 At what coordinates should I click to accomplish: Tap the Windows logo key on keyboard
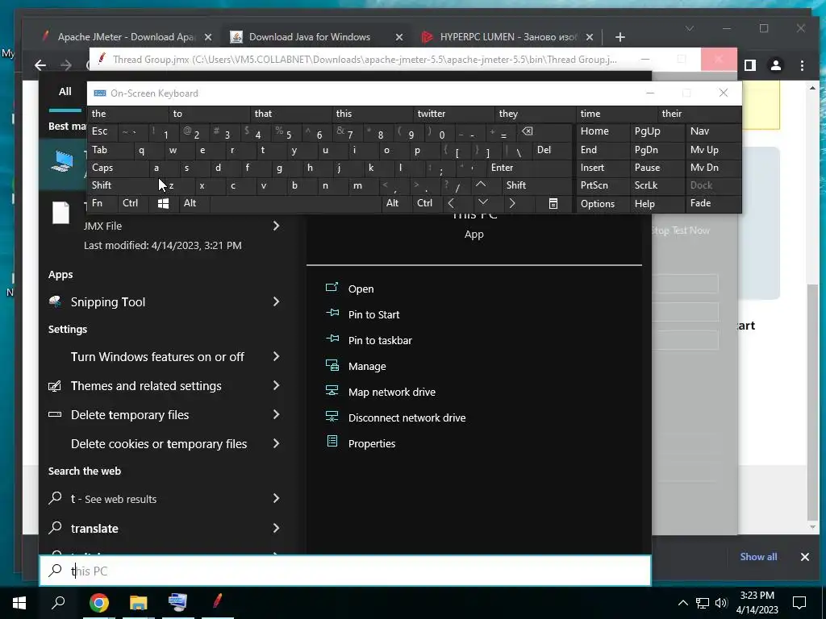[163, 204]
